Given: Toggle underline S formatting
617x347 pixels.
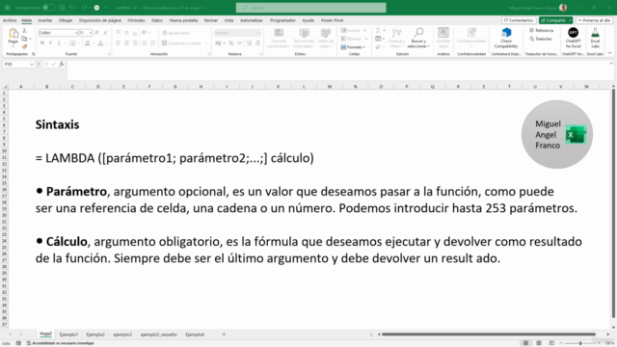Looking at the screenshot, I should (59, 43).
